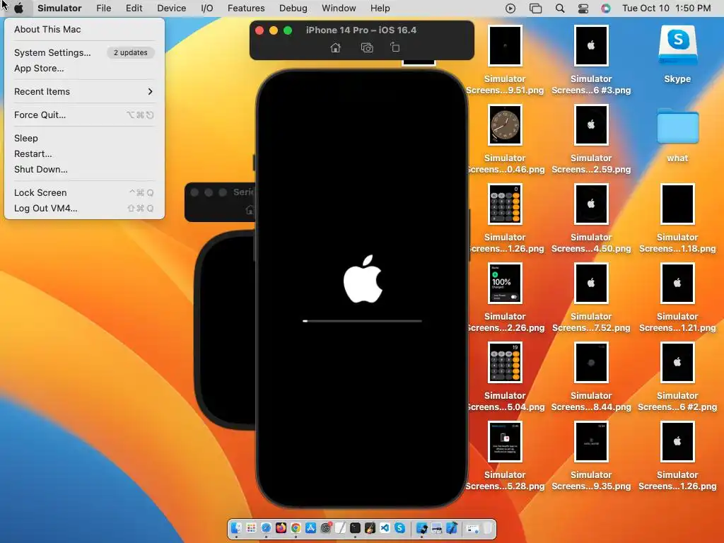Open Launchpad from the Dock
The width and height of the screenshot is (724, 543).
coord(251,527)
